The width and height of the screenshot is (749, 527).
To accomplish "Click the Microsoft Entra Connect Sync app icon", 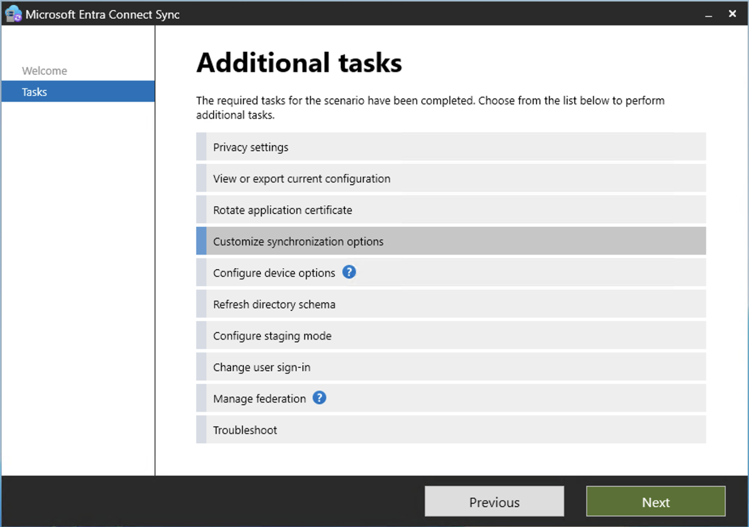I will point(13,14).
